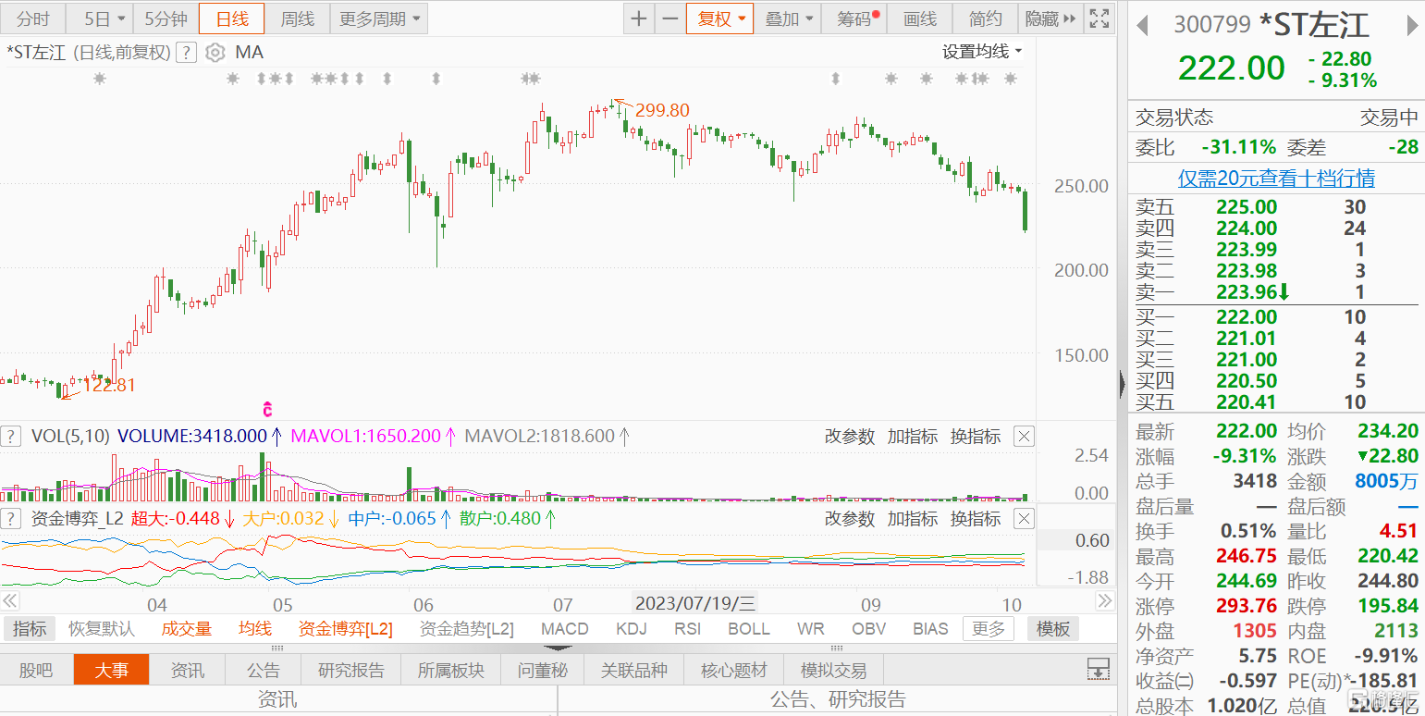Click 299.80 high price label
The image size is (1425, 716).
662,110
